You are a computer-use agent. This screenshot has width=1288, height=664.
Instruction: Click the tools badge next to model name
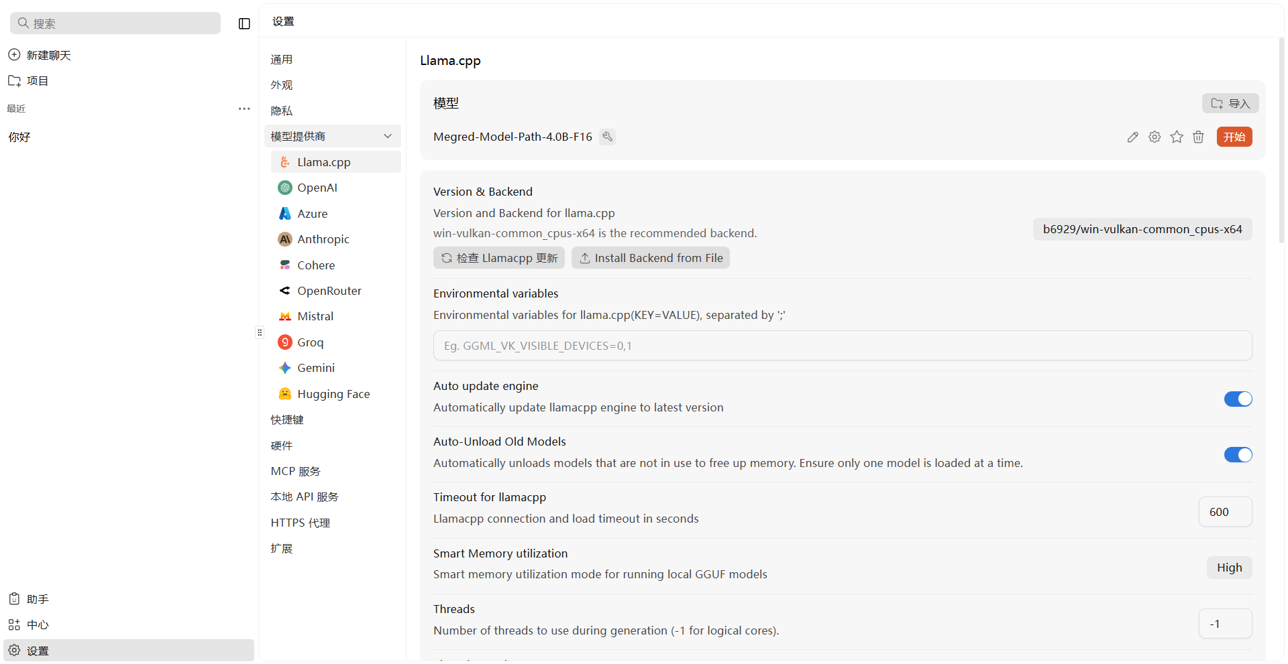click(607, 137)
